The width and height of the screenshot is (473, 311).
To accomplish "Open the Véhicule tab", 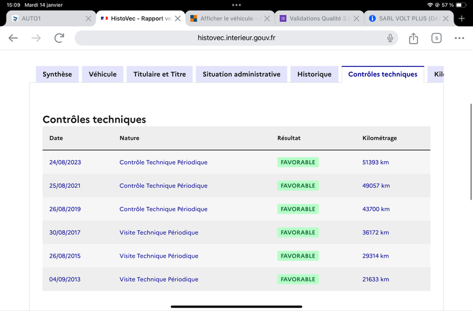I will 102,75.
